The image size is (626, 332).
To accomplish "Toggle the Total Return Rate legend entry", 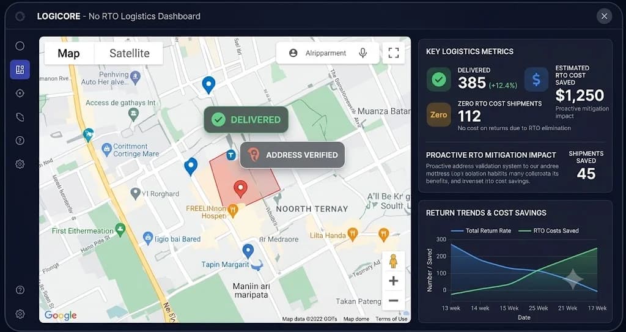I will (x=481, y=231).
